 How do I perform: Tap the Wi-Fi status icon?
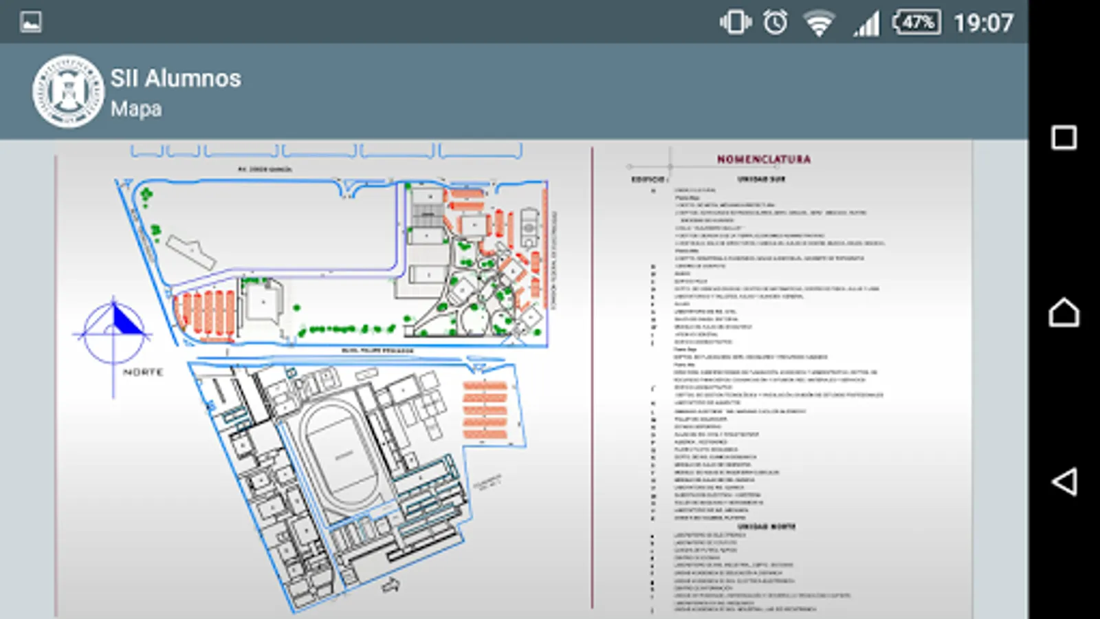tap(819, 23)
